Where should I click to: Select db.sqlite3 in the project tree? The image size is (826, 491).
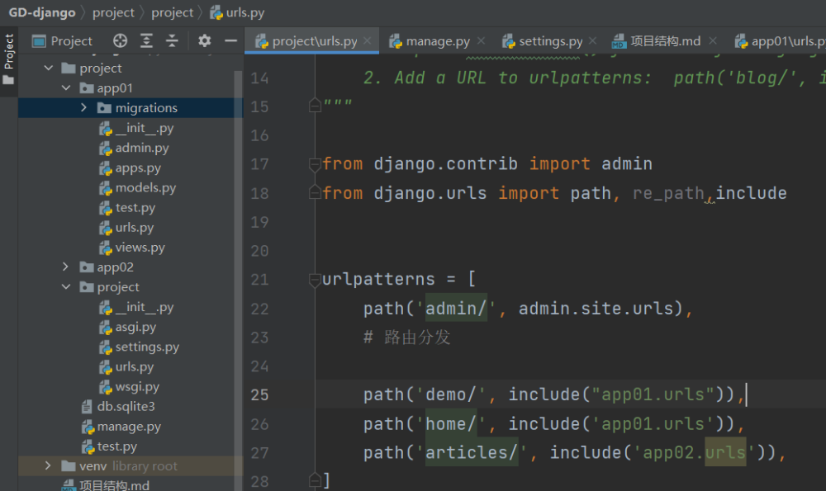click(x=126, y=407)
